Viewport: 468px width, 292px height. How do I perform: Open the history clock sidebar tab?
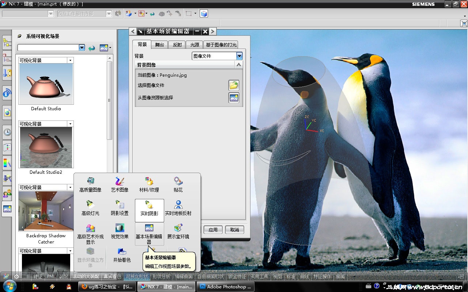pyautogui.click(x=7, y=132)
